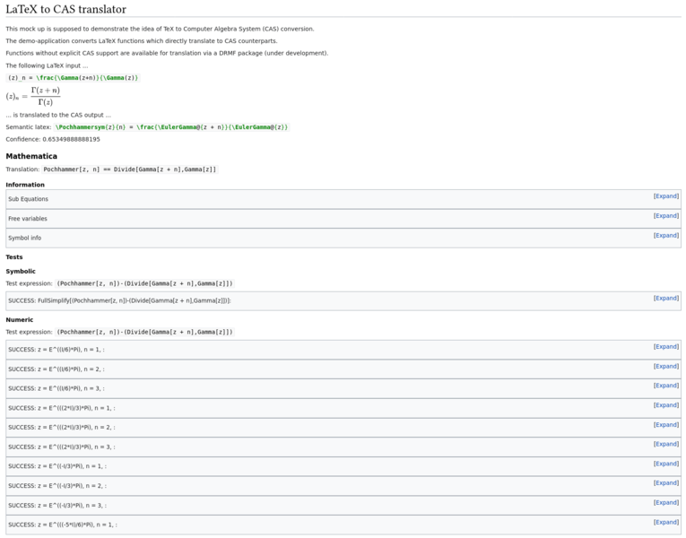Expand result for z = E^((-I/3)*Pi), n = 2

click(665, 483)
